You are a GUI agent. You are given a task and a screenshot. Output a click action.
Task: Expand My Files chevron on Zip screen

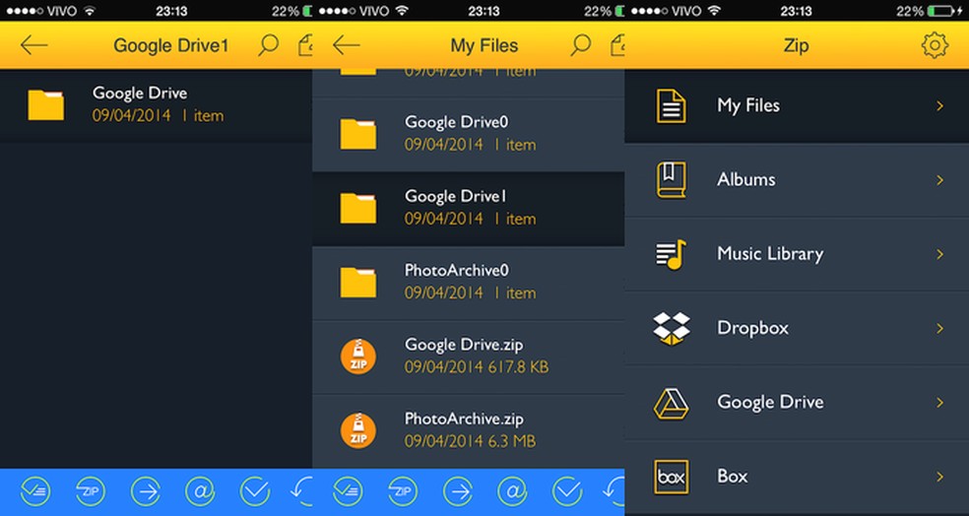click(940, 105)
